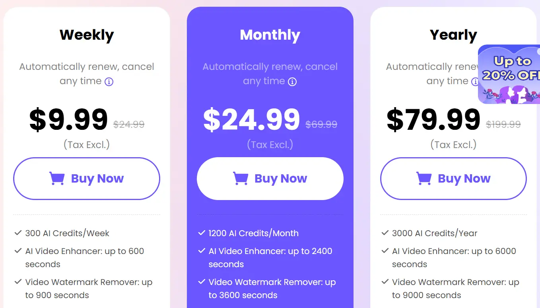540x308 pixels.
Task: Click the cart icon in Weekly Buy Now
Action: (x=57, y=179)
